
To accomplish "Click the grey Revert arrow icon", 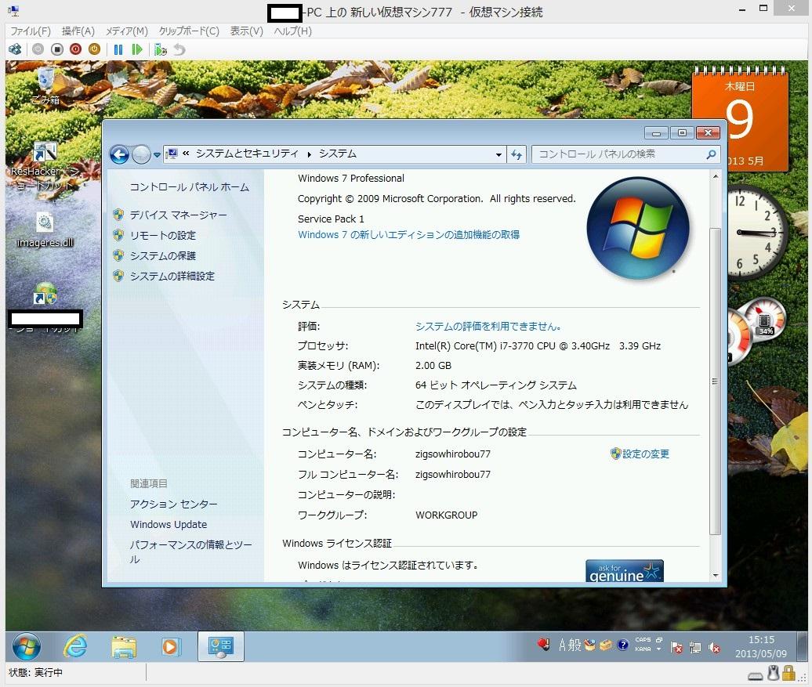I will (x=179, y=49).
